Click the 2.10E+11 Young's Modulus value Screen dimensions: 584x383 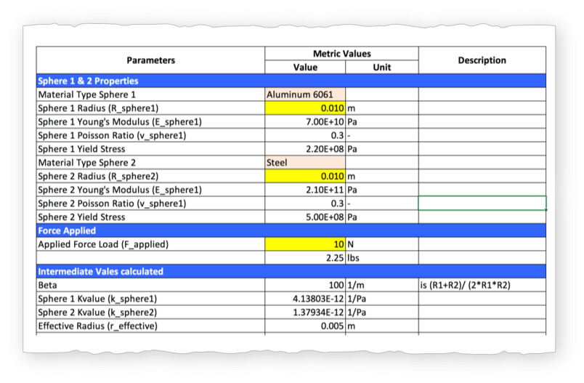tap(305, 190)
